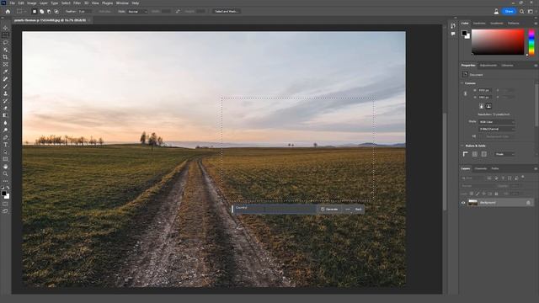Choose Intersect with selection mode
Viewport: 539px width, 303px height.
[56, 11]
